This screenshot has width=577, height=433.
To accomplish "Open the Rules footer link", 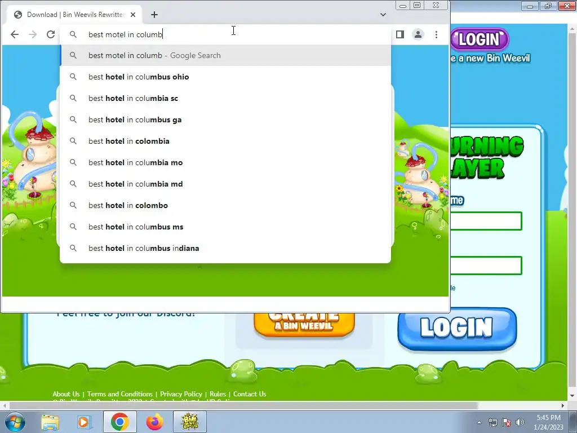I will point(218,394).
